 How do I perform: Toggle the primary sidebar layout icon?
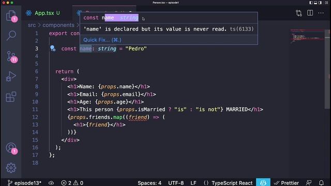[x=311, y=3]
